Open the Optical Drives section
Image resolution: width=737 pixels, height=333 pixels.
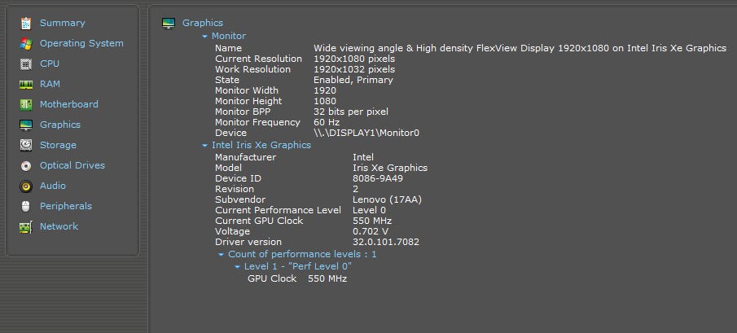click(72, 165)
